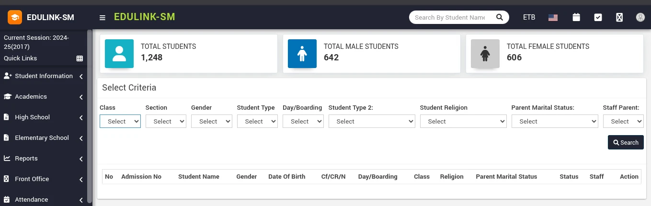Screen dimensions: 651x206
Task: Expand the Academics menu chevron
Action: pyautogui.click(x=81, y=97)
